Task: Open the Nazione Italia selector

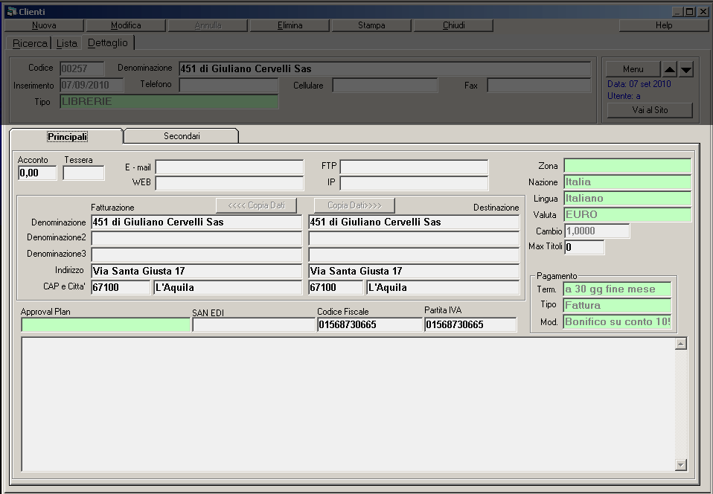Action: pyautogui.click(x=627, y=182)
